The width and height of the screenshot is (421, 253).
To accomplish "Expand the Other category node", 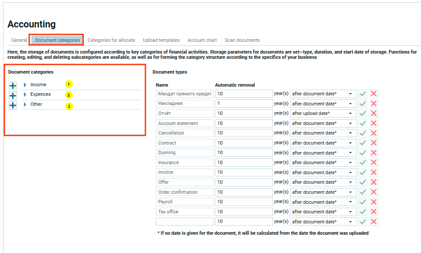I will (x=25, y=105).
